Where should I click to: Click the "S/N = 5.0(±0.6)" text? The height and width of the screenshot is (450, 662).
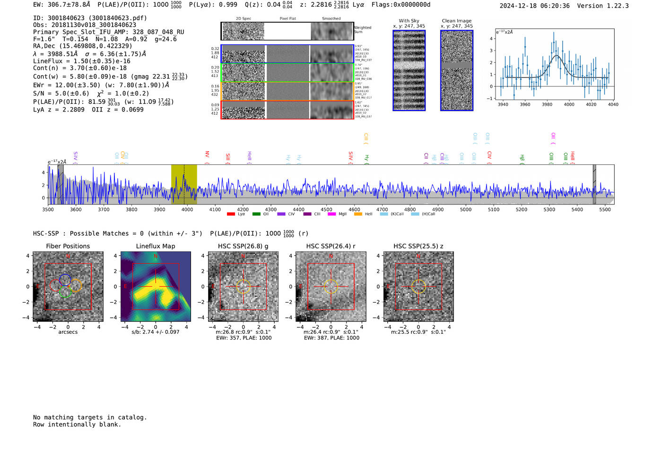[61, 93]
